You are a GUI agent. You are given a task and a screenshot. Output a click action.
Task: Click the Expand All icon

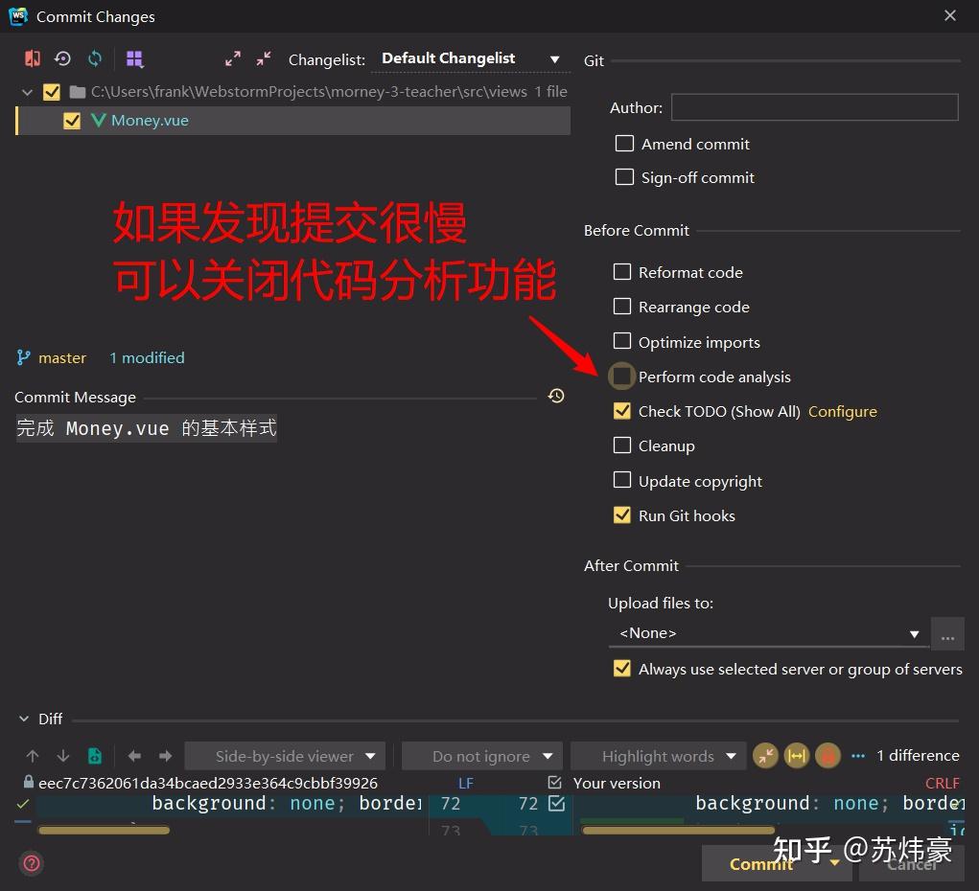click(233, 59)
